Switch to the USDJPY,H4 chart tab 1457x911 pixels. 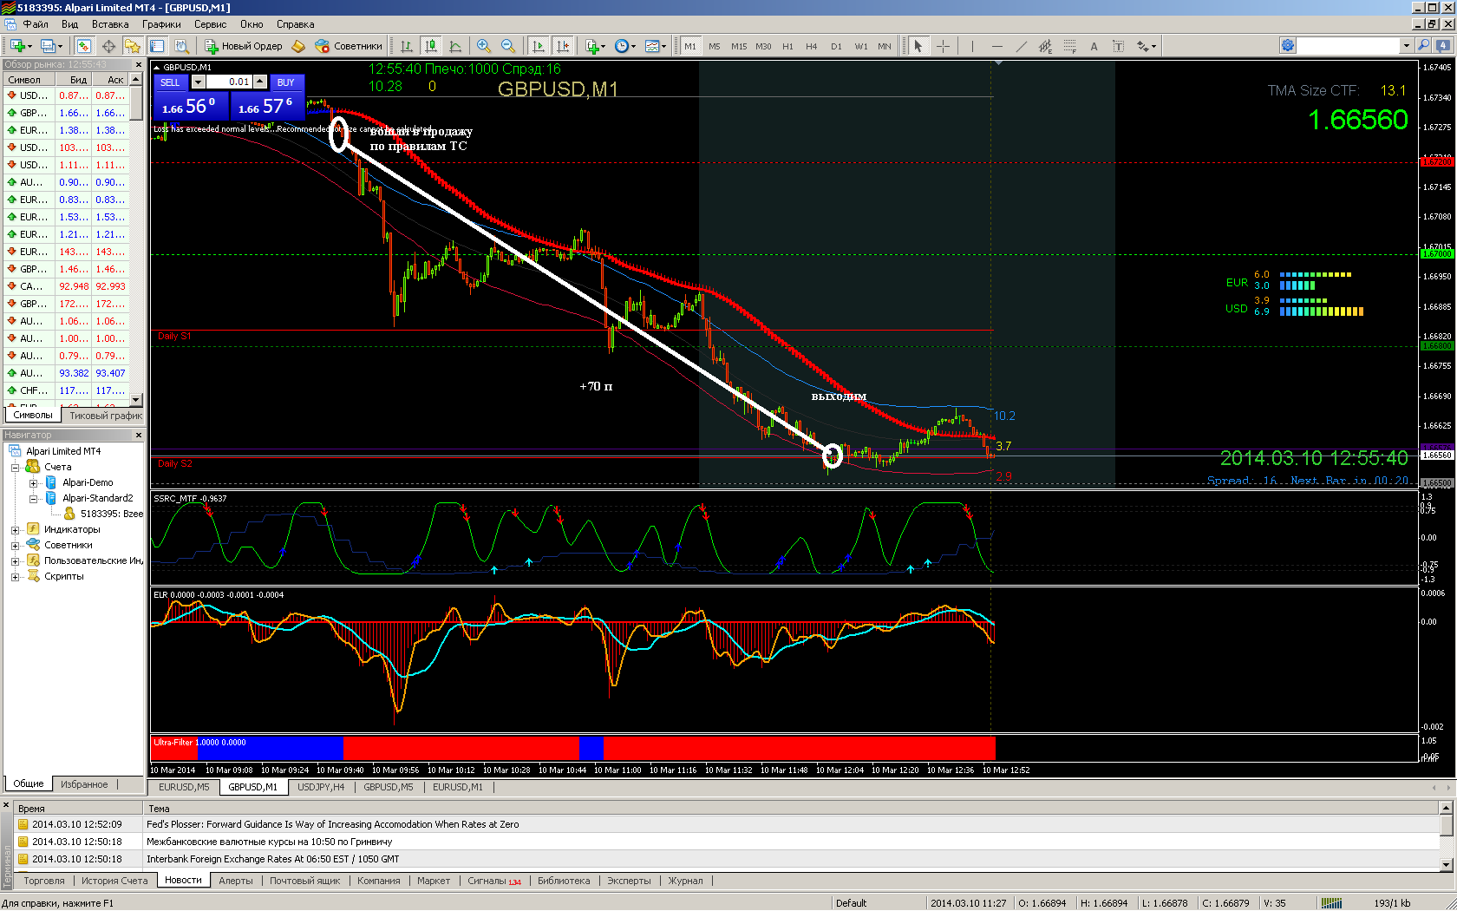[321, 787]
